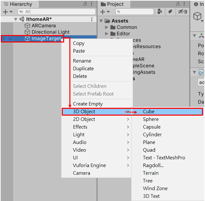Open the Light submenu
Viewport: 205px width, 201px height.
96,135
